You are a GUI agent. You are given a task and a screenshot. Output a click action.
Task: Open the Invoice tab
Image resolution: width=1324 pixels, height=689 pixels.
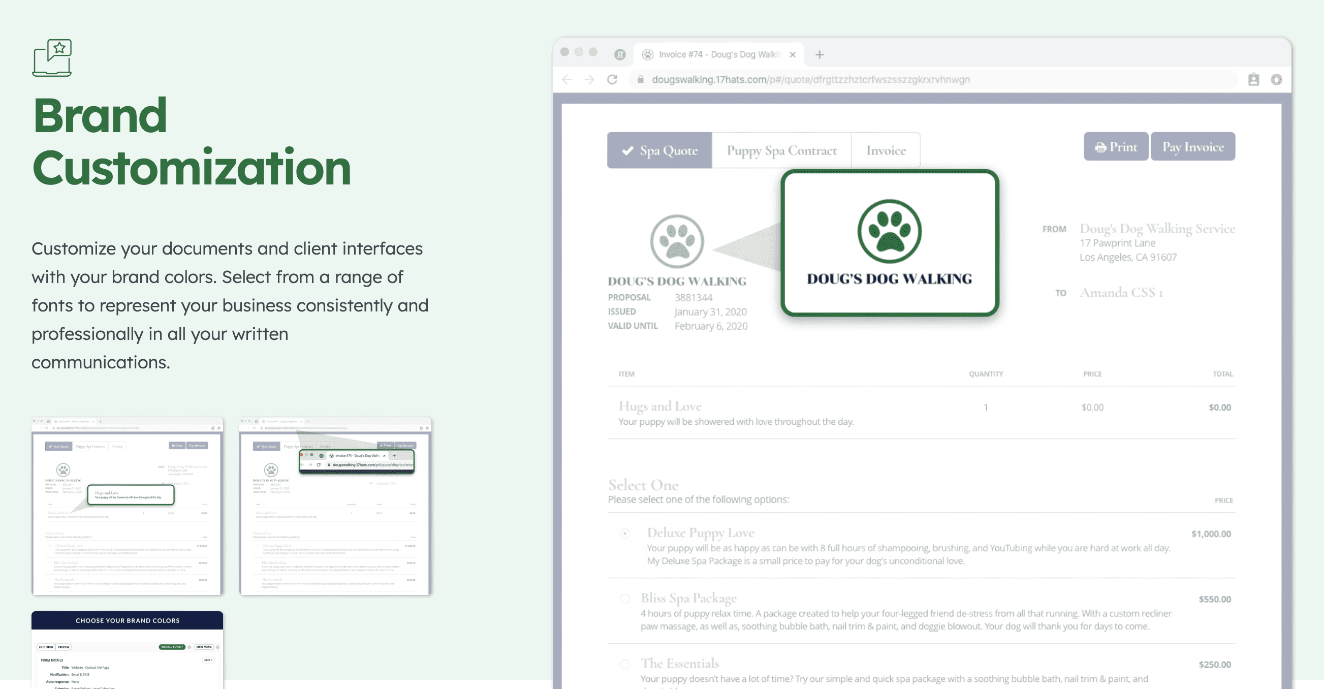886,150
